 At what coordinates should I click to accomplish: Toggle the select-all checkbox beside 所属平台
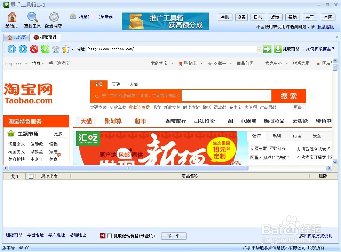point(31,176)
